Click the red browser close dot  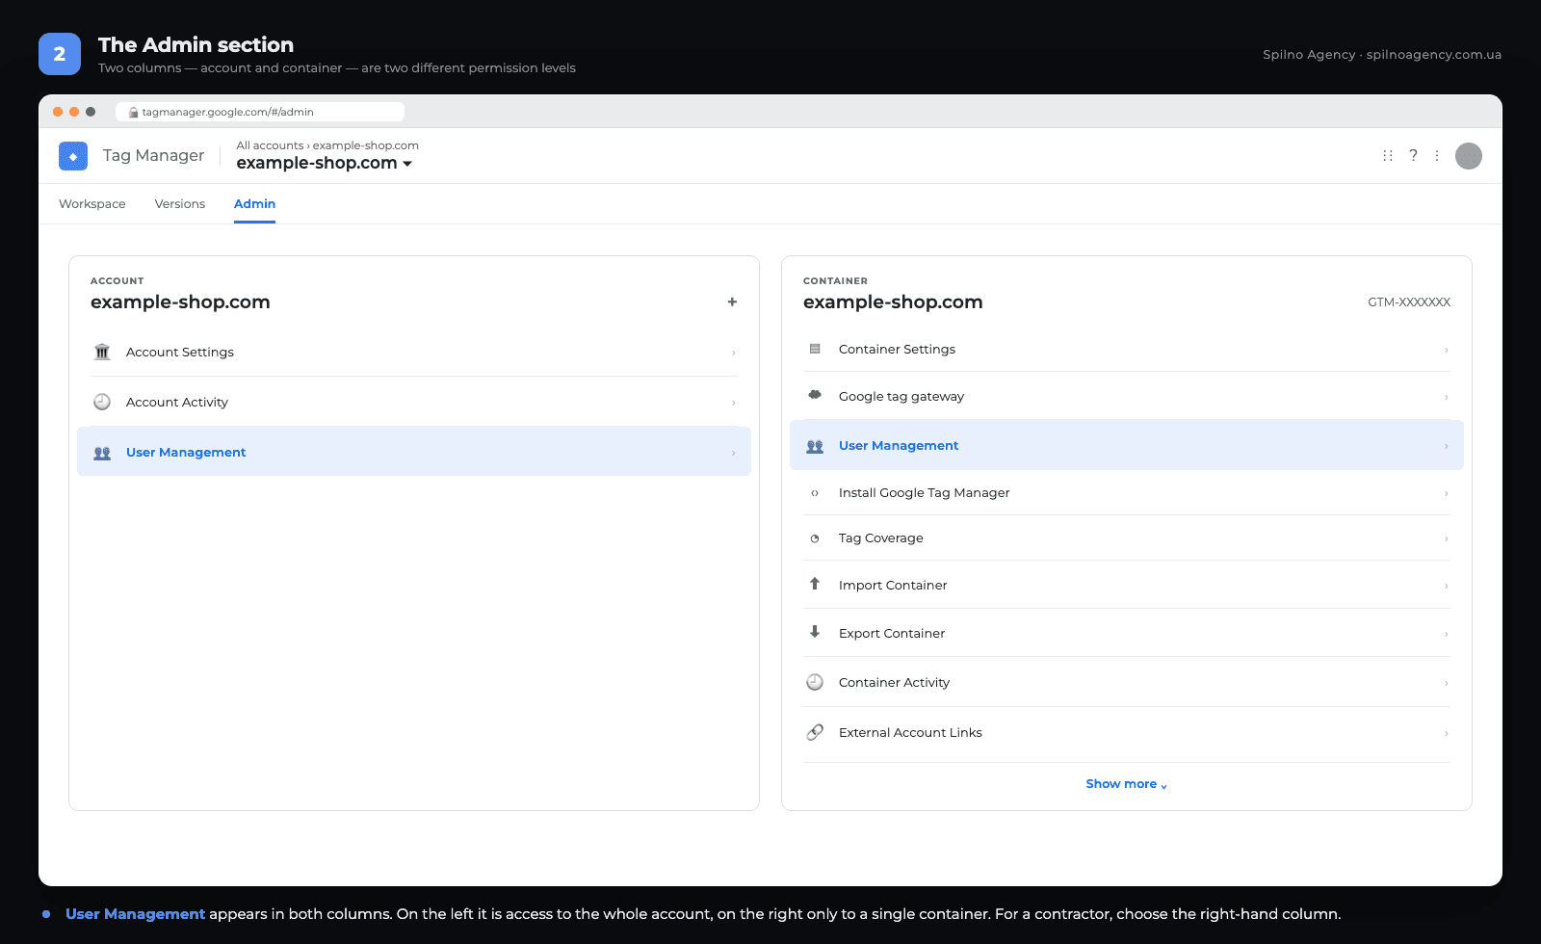click(x=58, y=112)
